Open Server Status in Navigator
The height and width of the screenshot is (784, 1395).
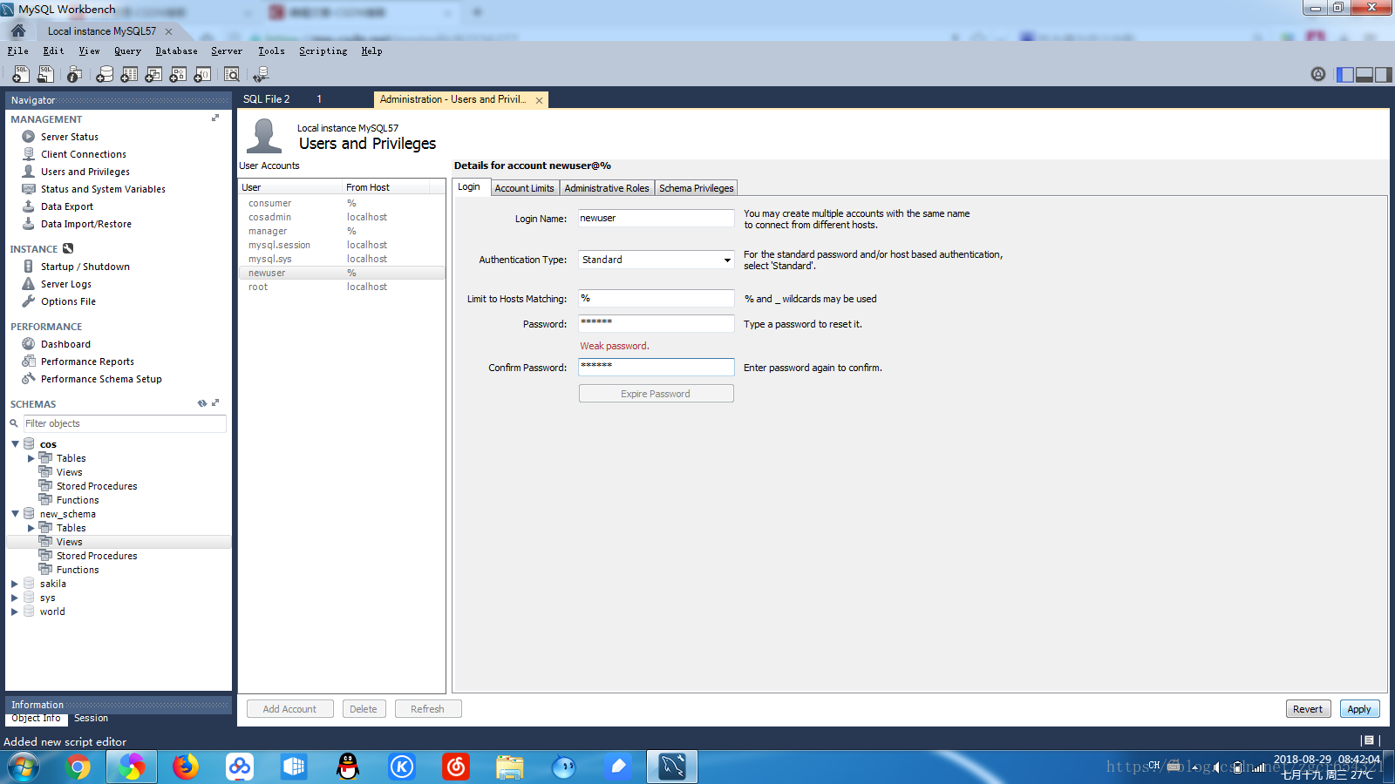coord(69,137)
